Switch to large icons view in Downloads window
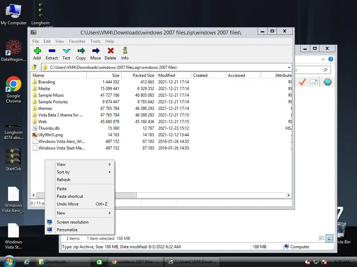 329,238
